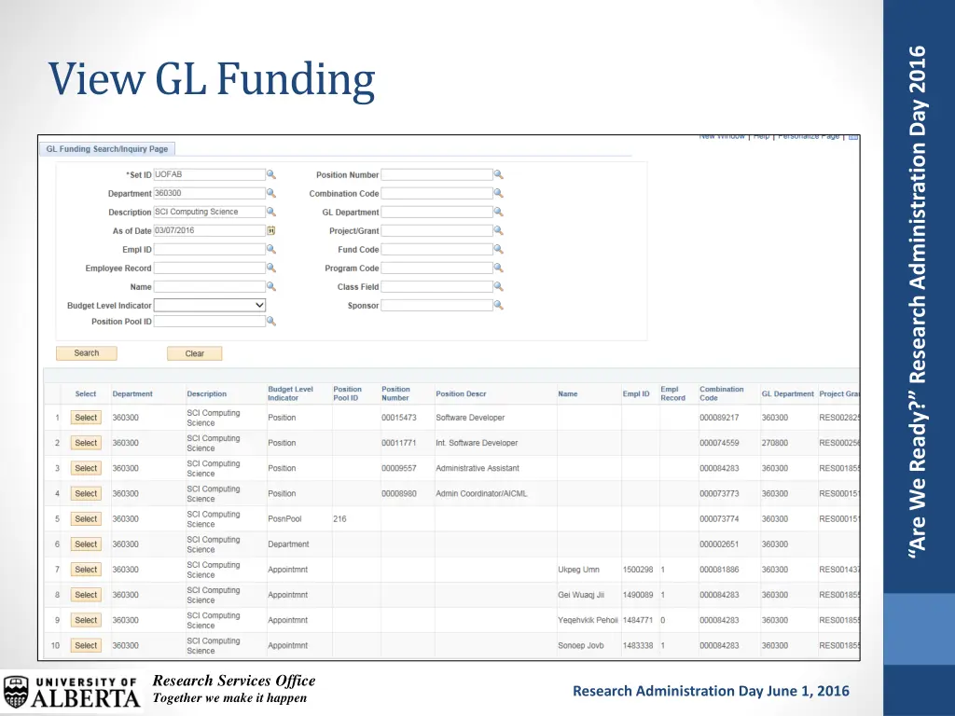Image resolution: width=955 pixels, height=716 pixels.
Task: Click the Search button
Action: [87, 353]
